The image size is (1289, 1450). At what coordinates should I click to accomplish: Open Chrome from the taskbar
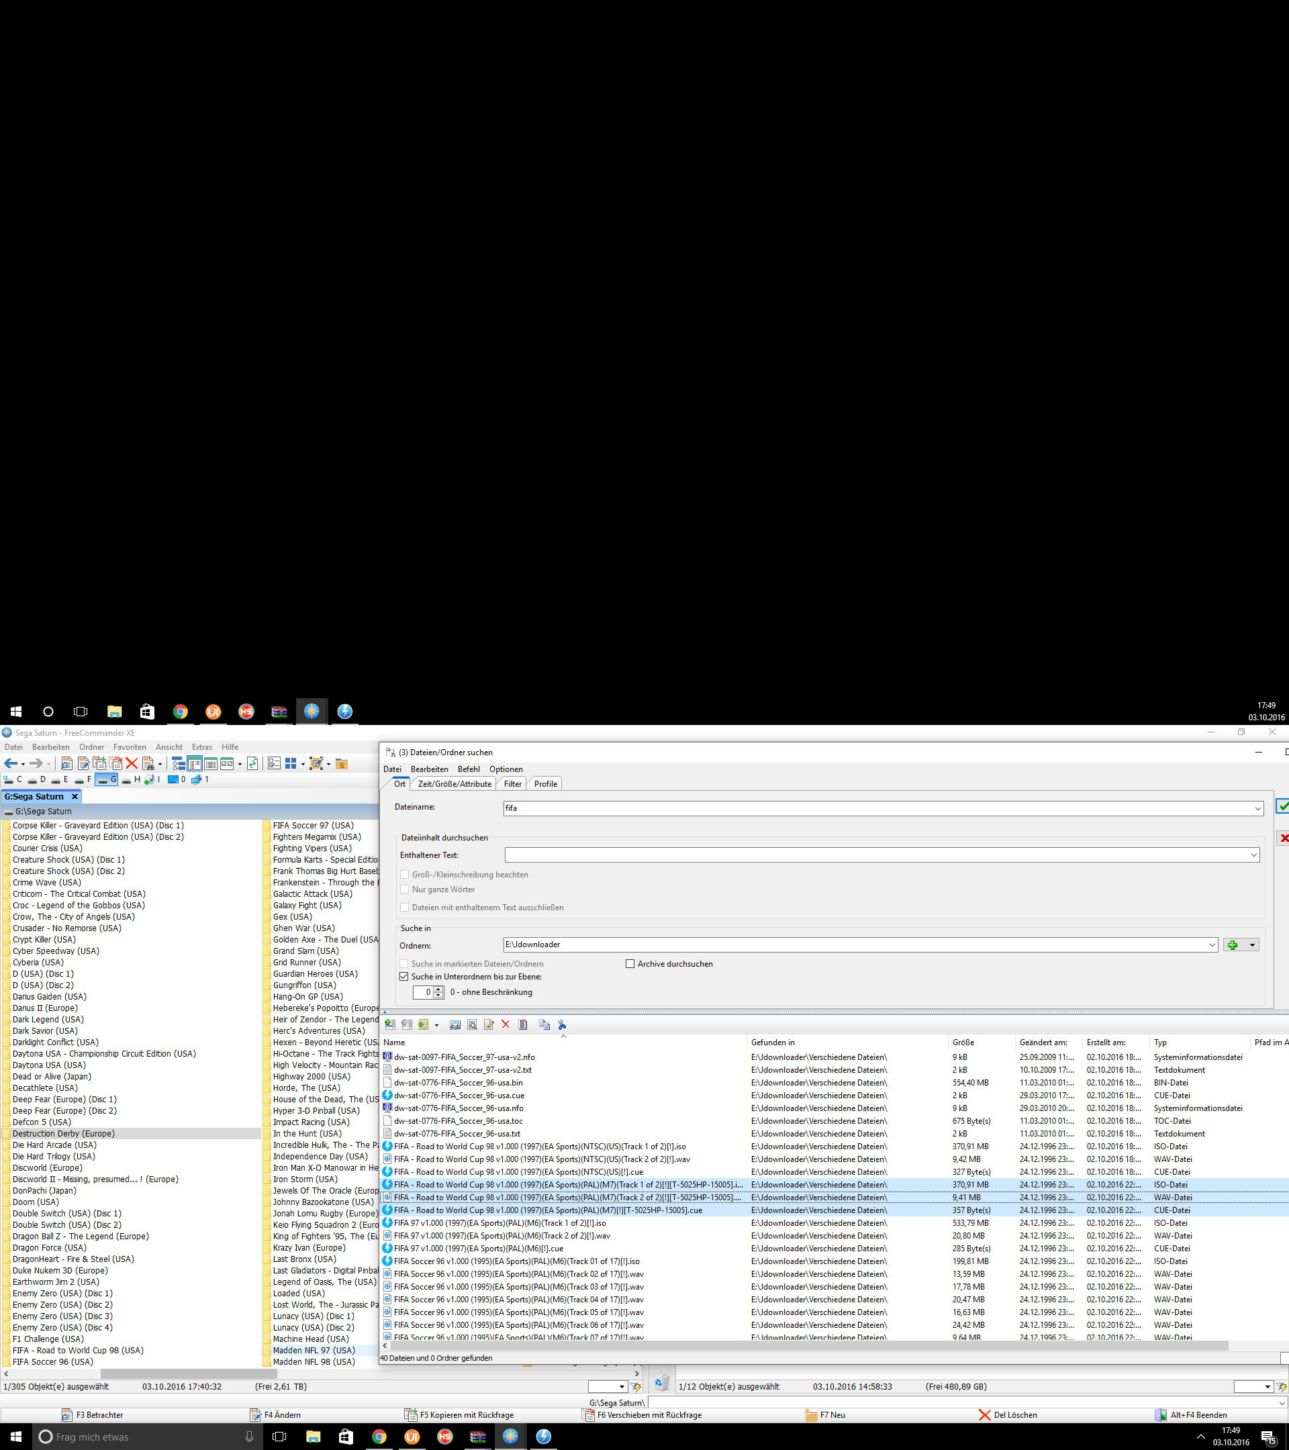(x=379, y=1437)
